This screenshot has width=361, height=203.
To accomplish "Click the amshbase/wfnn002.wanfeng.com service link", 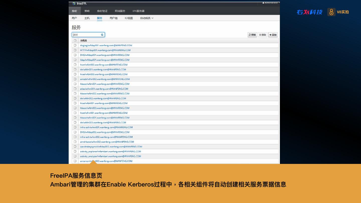I will point(107,142).
